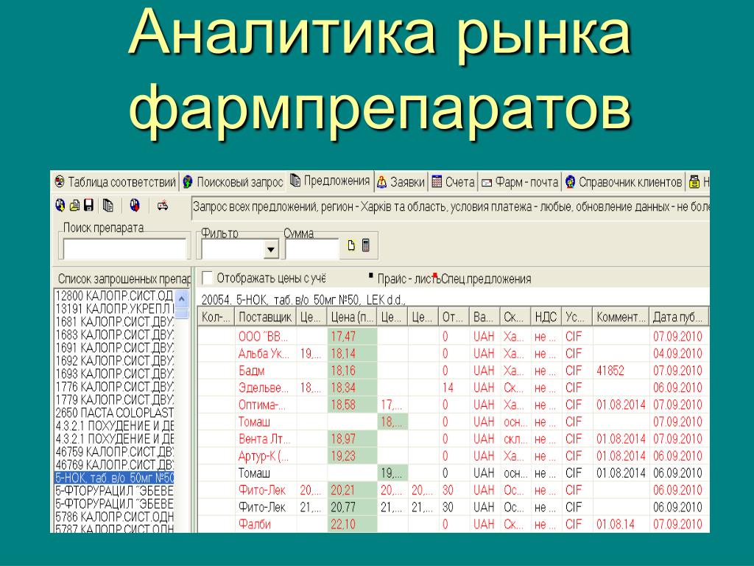
Task: Click the ambulance toolbar icon
Action: coord(163,206)
